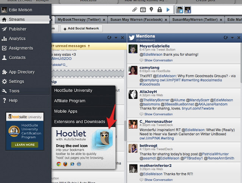
Task: Open the Streams section in sidebar
Action: coord(25,19)
